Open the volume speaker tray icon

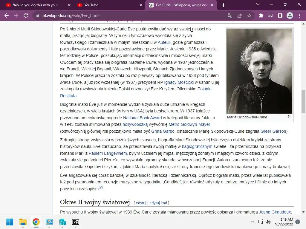tap(268, 222)
